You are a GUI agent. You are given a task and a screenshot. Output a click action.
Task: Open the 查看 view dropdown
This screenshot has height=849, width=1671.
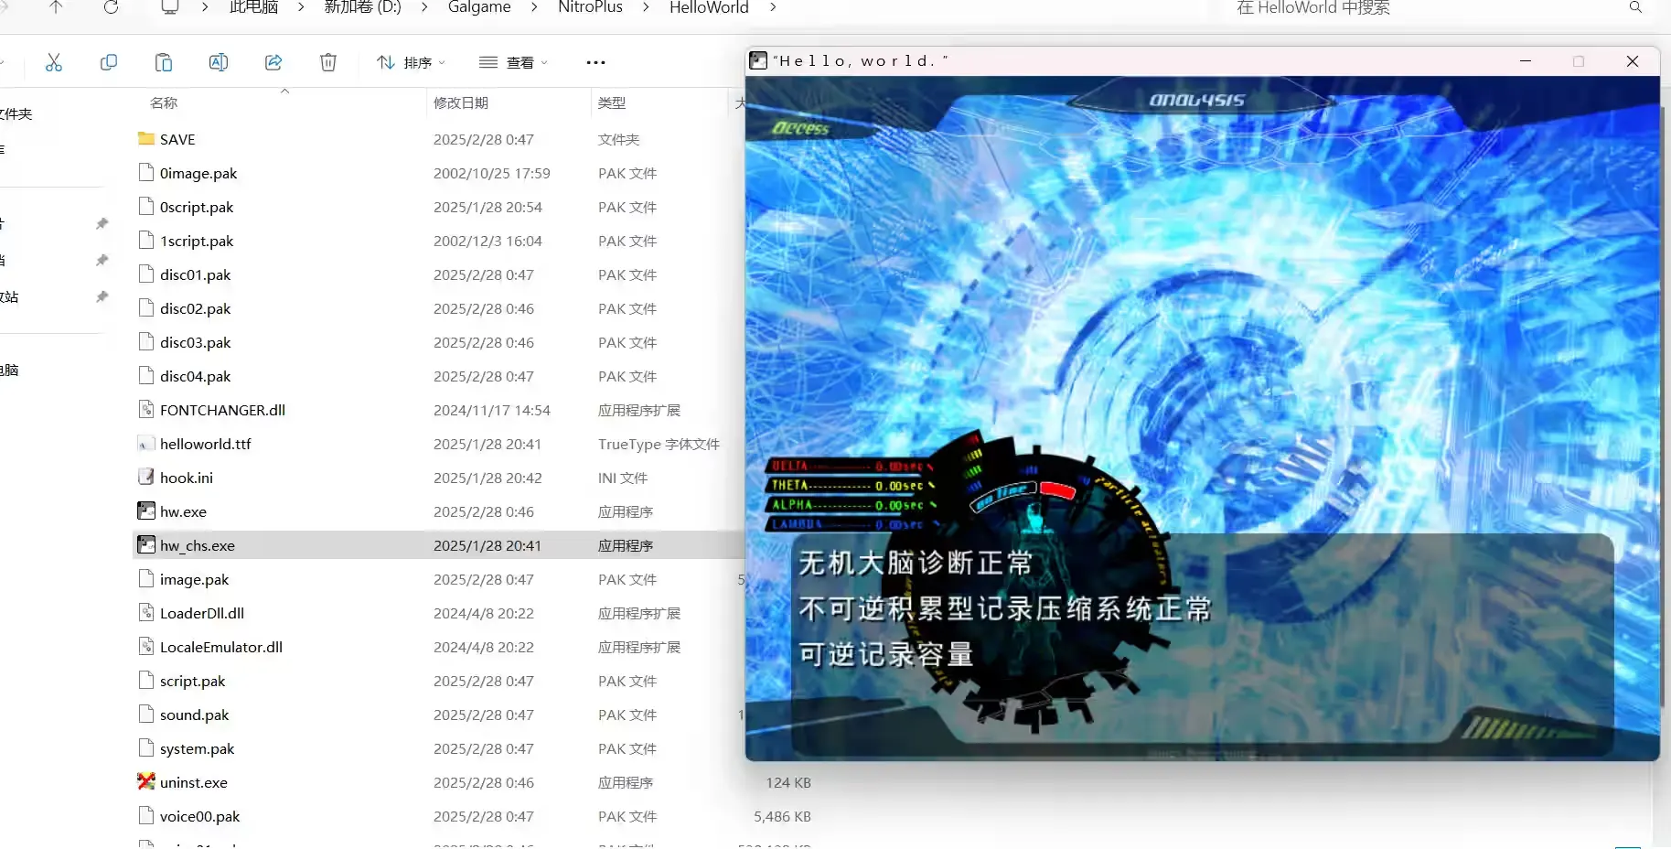513,62
